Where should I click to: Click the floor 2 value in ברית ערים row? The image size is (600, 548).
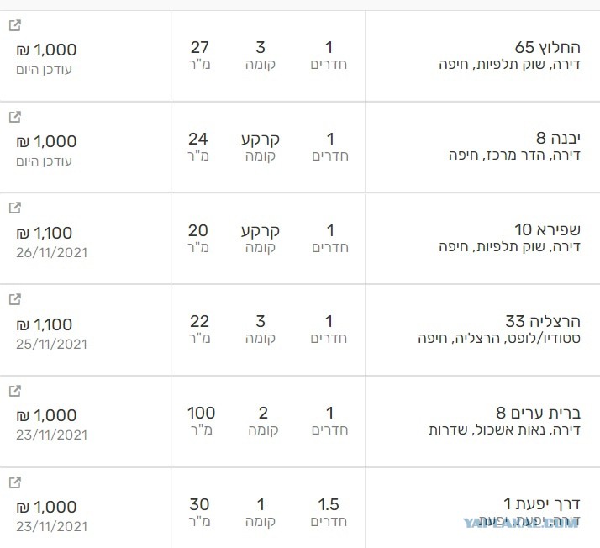click(263, 413)
